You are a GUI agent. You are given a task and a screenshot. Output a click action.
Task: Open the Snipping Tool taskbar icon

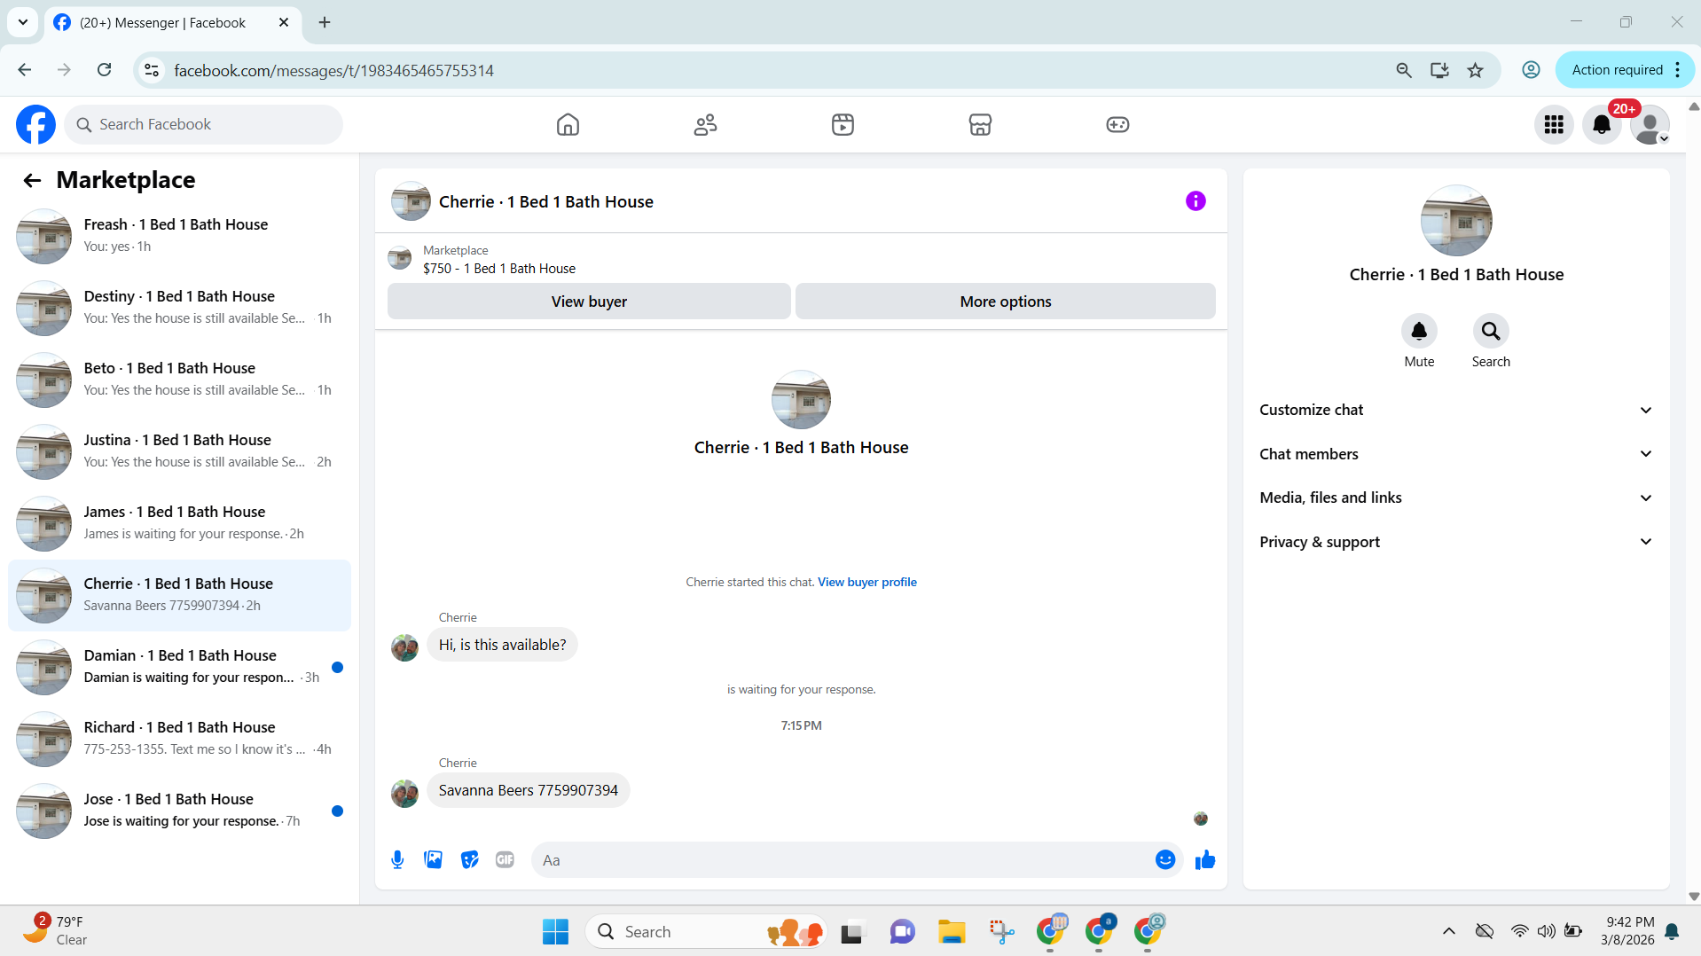1001,931
